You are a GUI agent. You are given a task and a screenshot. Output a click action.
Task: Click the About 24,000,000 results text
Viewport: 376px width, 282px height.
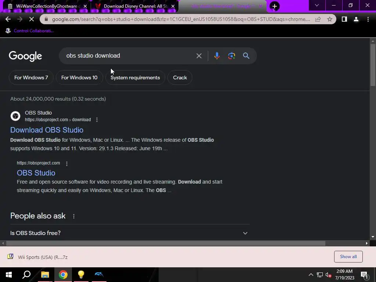(58, 99)
